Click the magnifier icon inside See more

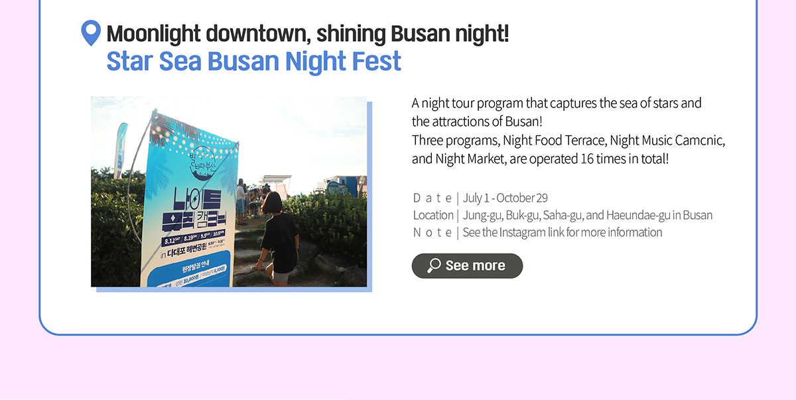(x=434, y=266)
